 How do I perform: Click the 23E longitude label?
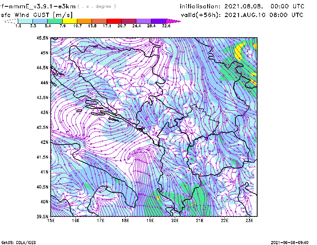[249, 220]
